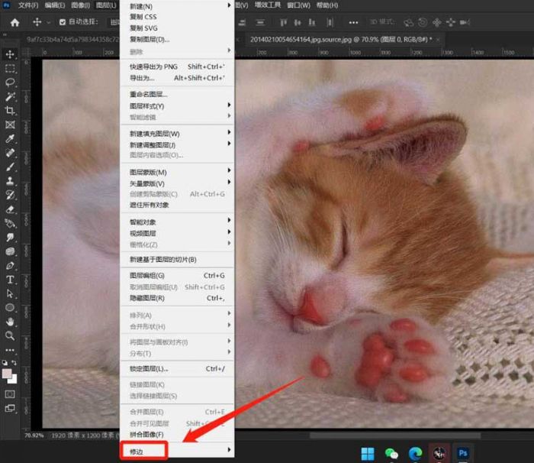This screenshot has height=463, width=534.
Task: Select the Lasso tool
Action: (x=11, y=82)
